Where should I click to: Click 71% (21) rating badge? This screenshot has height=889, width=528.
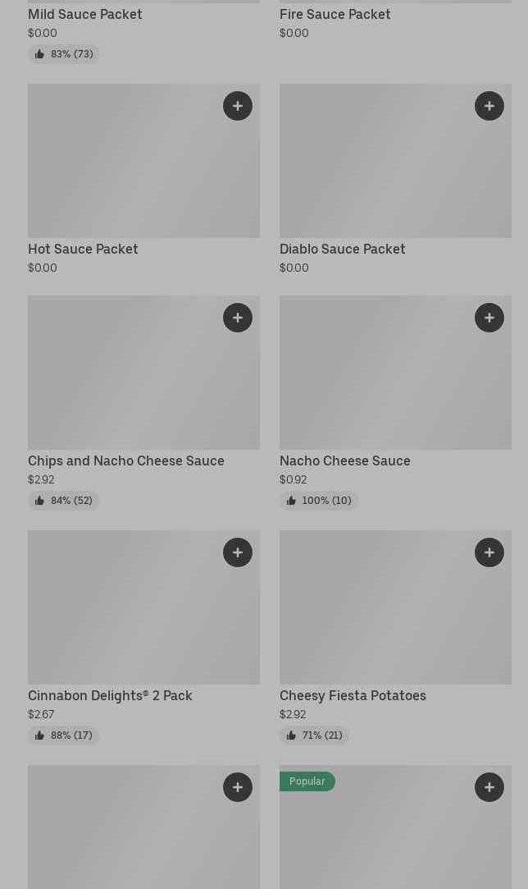tap(315, 735)
